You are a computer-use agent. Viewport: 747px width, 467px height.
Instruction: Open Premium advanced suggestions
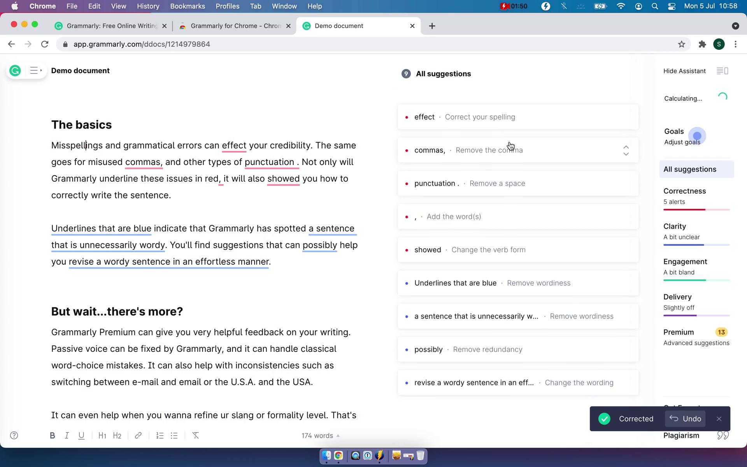coord(696,337)
